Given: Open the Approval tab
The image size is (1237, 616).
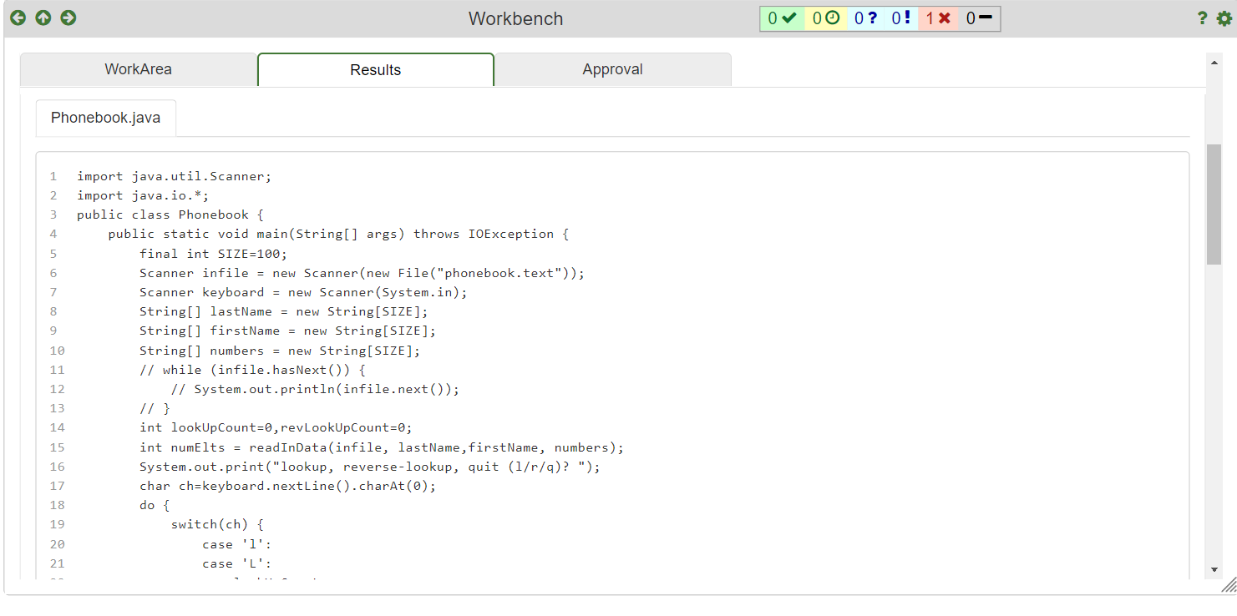Looking at the screenshot, I should point(612,69).
